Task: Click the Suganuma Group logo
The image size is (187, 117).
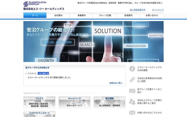Action: pos(35,4)
